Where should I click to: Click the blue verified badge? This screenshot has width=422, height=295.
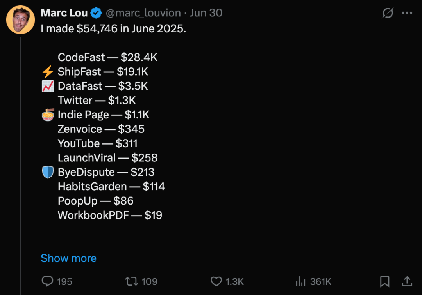96,13
